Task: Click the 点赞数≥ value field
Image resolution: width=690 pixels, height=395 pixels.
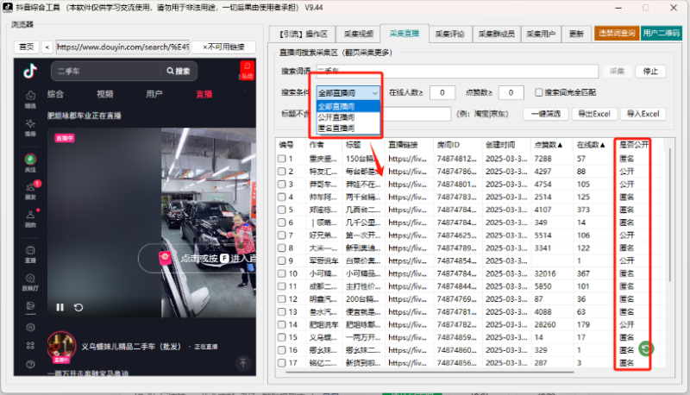Action: pos(511,92)
